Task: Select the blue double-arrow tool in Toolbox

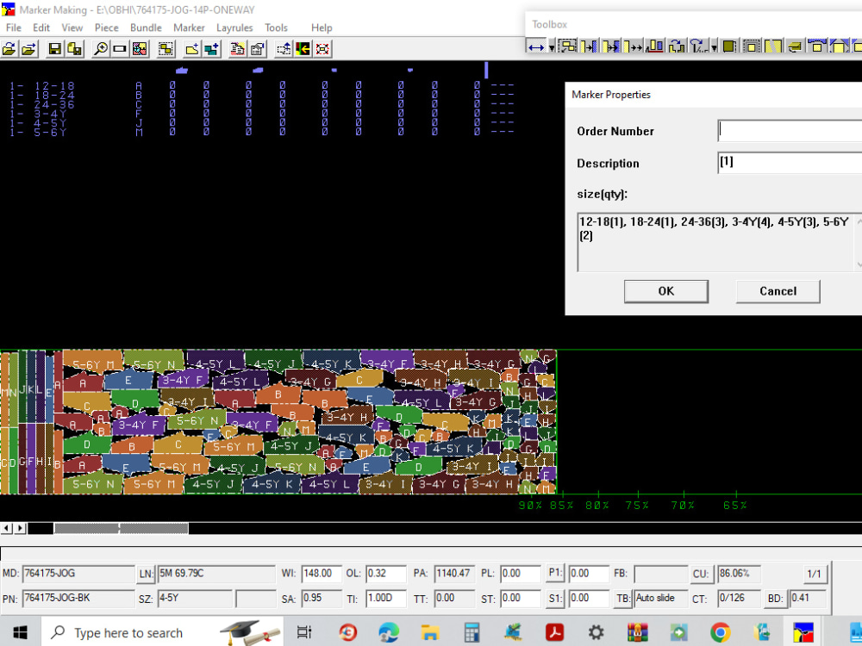Action: (x=536, y=47)
